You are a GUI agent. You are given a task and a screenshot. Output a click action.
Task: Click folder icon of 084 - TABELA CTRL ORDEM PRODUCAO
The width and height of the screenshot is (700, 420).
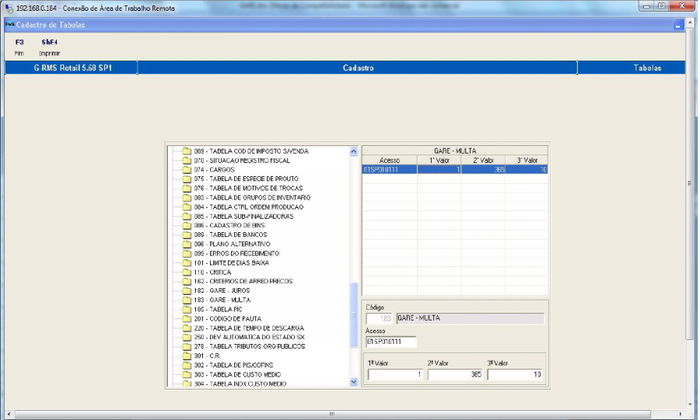187,207
